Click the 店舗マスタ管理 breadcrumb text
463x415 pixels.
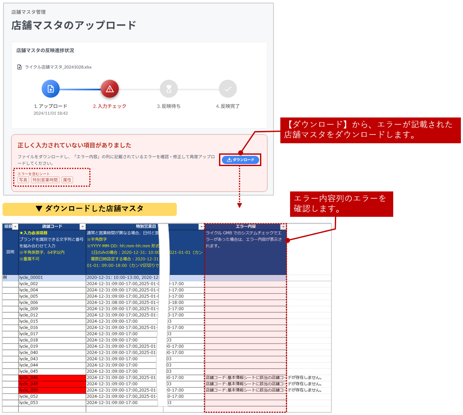click(x=28, y=12)
